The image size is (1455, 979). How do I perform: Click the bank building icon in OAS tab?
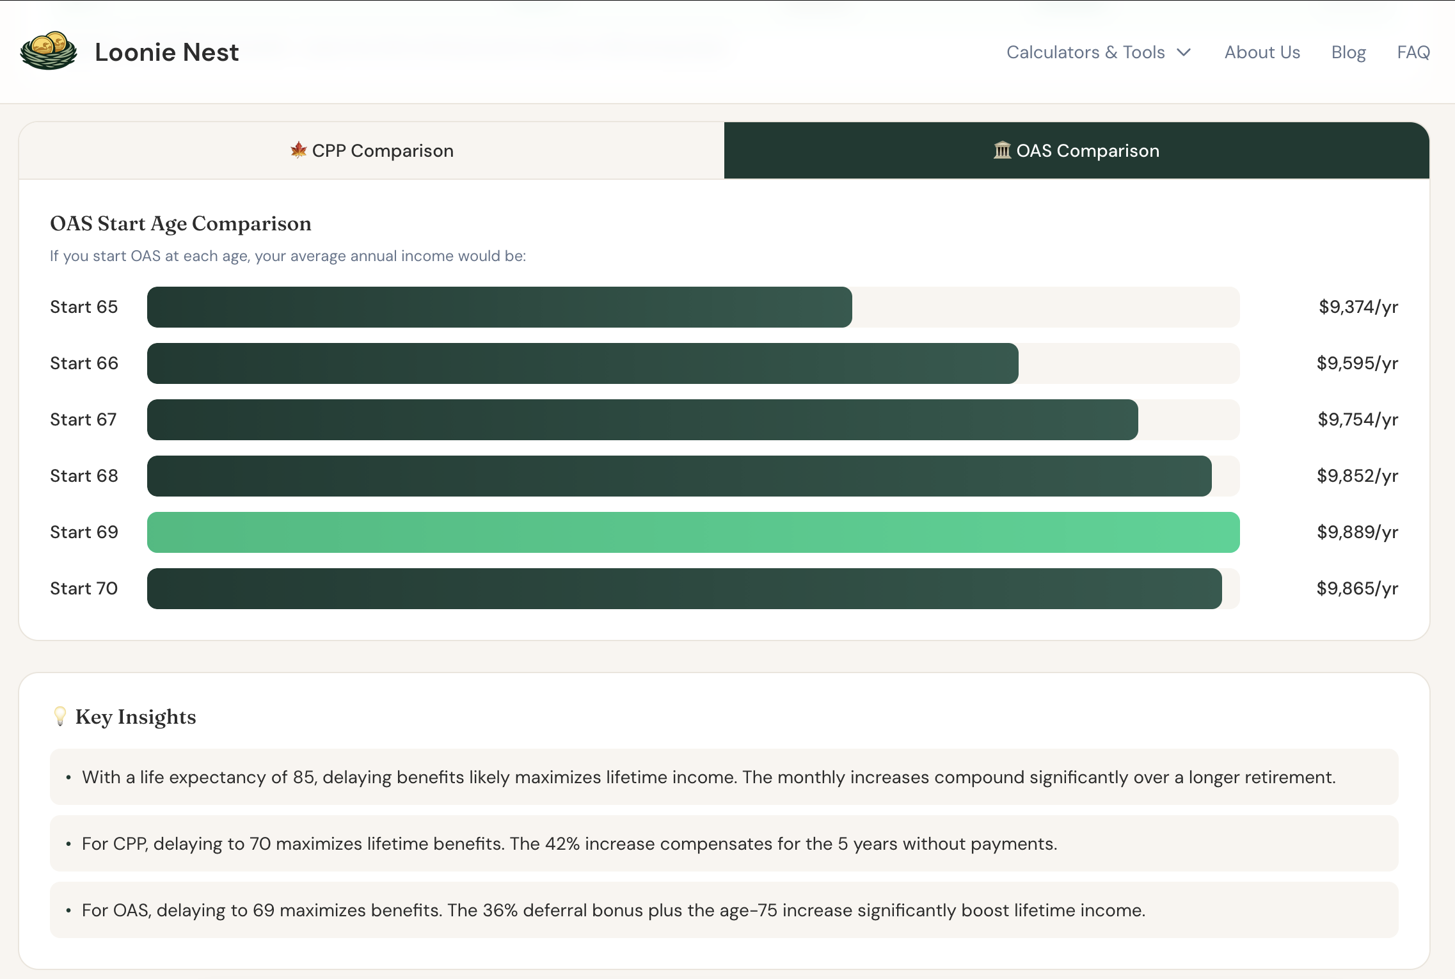click(1002, 150)
